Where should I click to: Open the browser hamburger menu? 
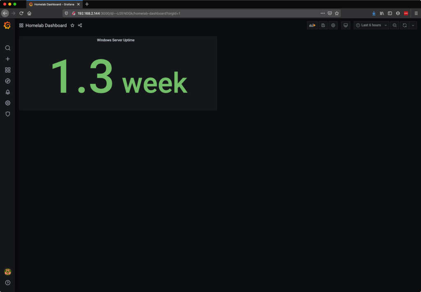click(416, 13)
